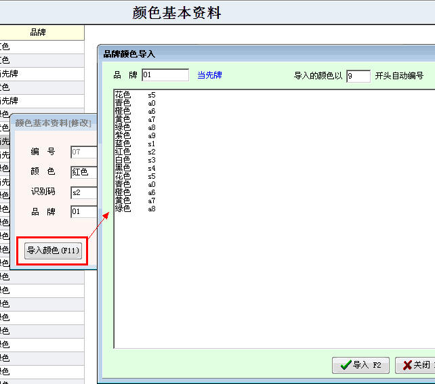
Task: Click the brand code field containing 01 in import dialog
Action: pyautogui.click(x=165, y=75)
